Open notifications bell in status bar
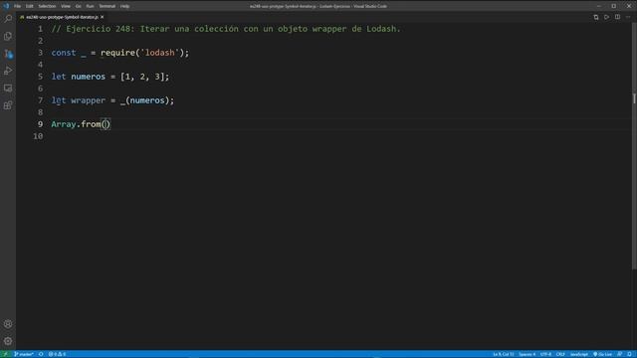Image resolution: width=637 pixels, height=358 pixels. coord(629,354)
